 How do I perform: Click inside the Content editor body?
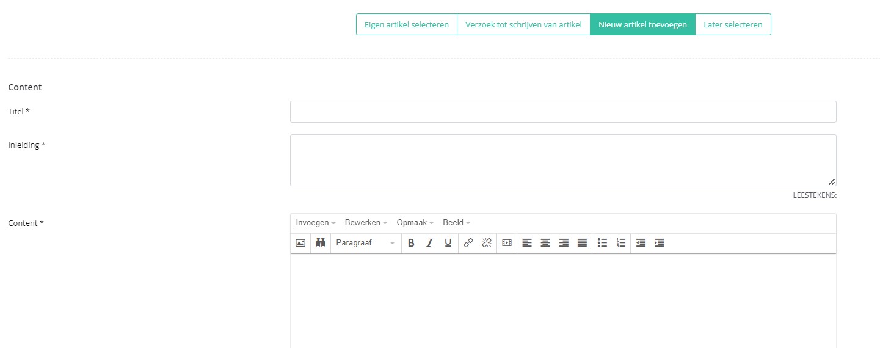pyautogui.click(x=563, y=301)
